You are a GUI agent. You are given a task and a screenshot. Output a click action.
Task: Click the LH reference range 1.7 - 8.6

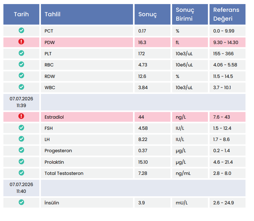coord(221,140)
